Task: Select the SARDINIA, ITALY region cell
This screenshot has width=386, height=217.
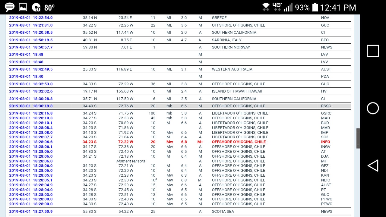Action: 226,40
